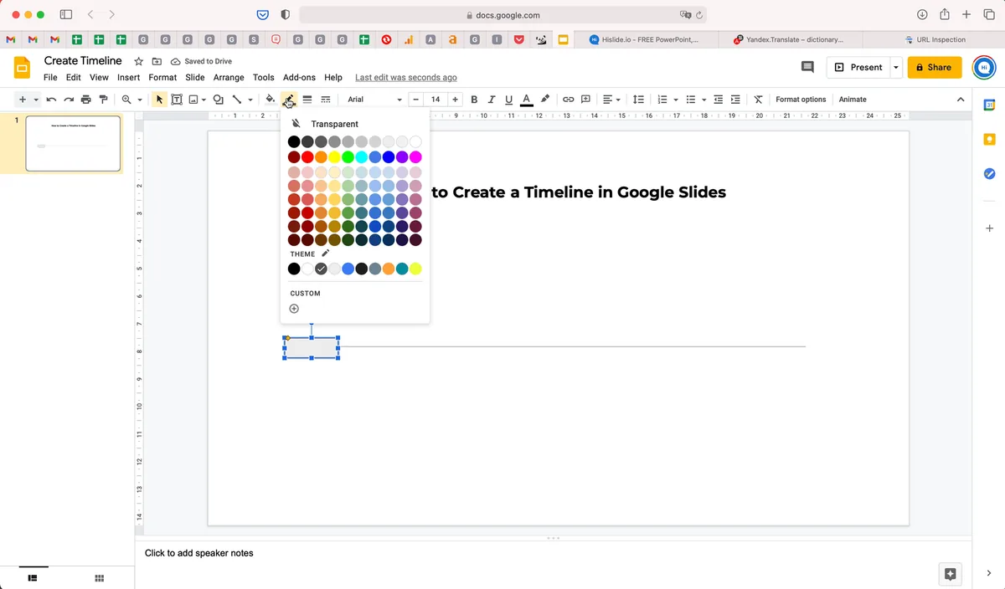1005x589 pixels.
Task: Open the Insert menu
Action: (128, 77)
